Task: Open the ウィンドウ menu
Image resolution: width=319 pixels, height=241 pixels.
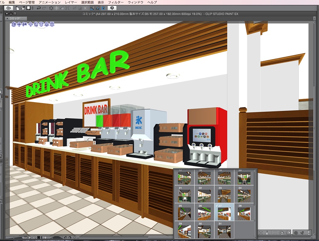Action: coord(136,3)
